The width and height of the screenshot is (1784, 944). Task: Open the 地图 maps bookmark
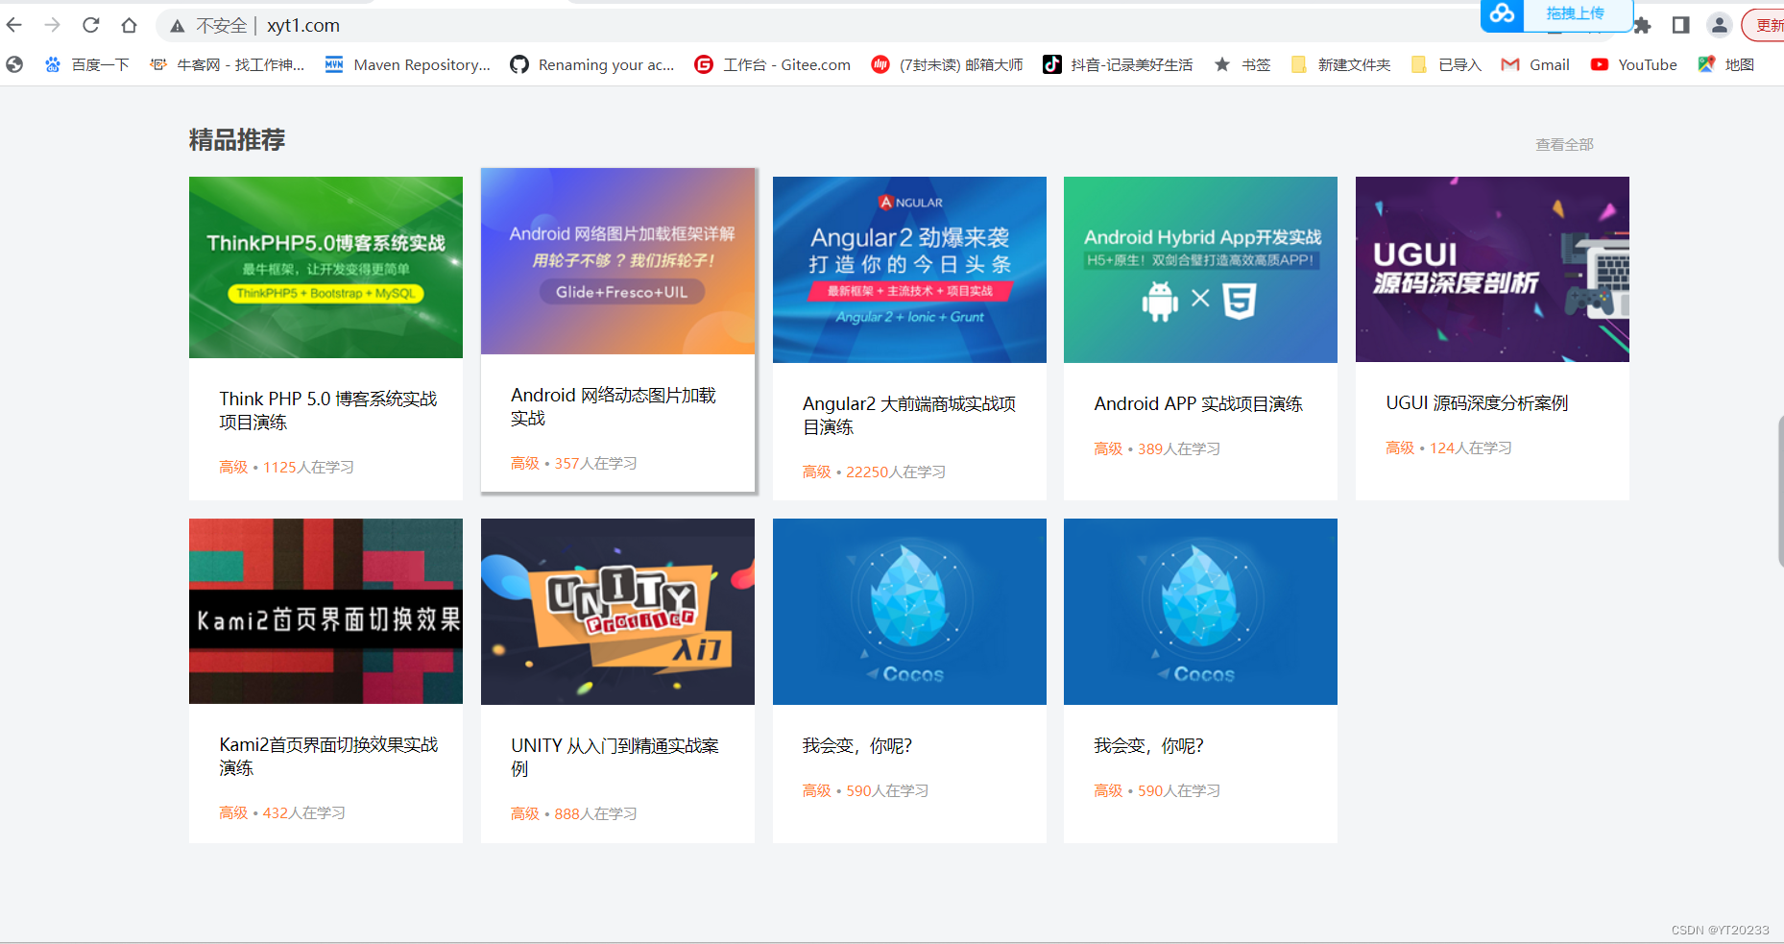(x=1725, y=64)
